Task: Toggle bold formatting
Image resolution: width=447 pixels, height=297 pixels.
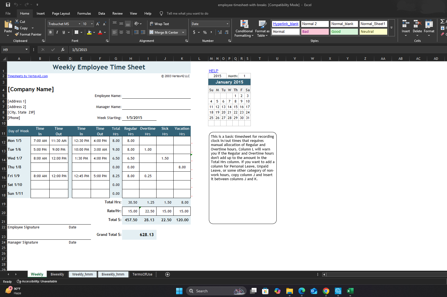Action: pos(50,32)
